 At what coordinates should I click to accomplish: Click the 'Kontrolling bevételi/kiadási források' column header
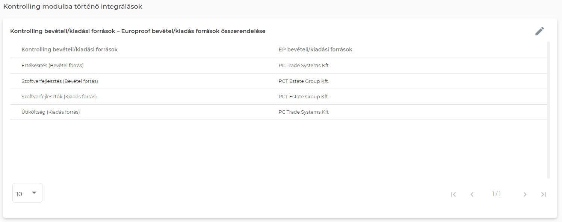pyautogui.click(x=69, y=49)
